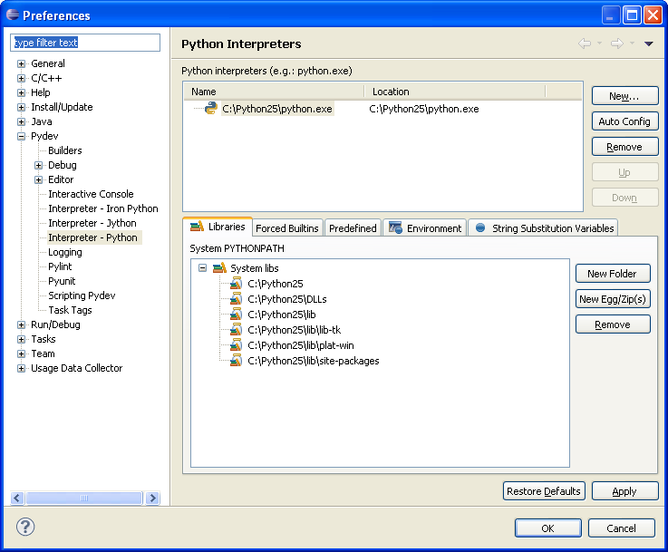Image resolution: width=668 pixels, height=552 pixels.
Task: Expand the General tree node
Action: [21, 63]
